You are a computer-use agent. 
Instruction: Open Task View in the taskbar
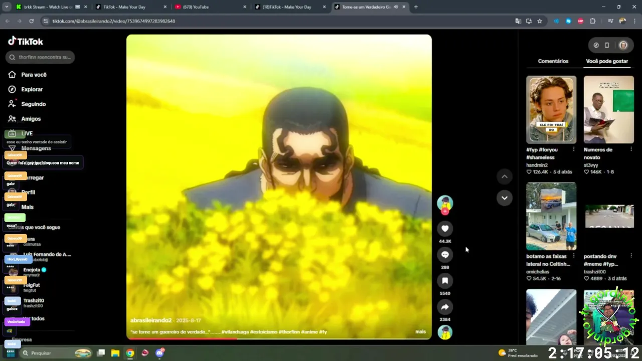[101, 353]
